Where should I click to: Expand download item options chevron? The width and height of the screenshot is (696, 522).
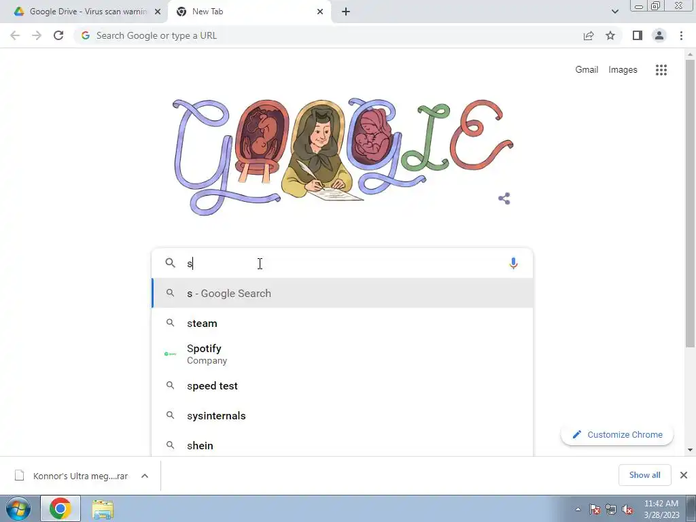click(145, 476)
